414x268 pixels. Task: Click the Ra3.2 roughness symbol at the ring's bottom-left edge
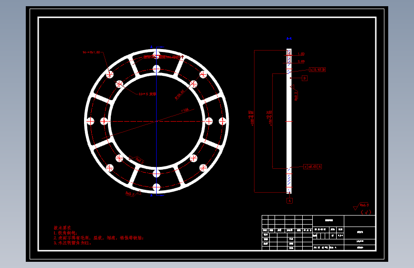tap(133, 193)
